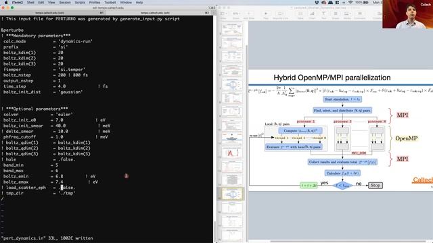
Task: Add a Comment in Keynote
Action: [359, 14]
